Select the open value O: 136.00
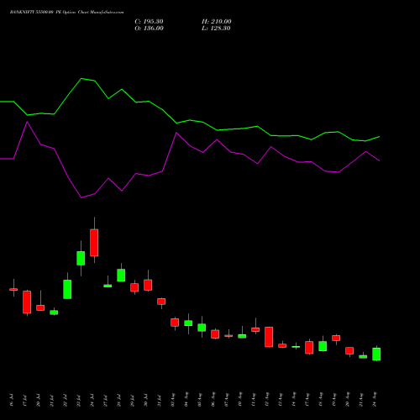The height and width of the screenshot is (420, 420). click(x=149, y=29)
